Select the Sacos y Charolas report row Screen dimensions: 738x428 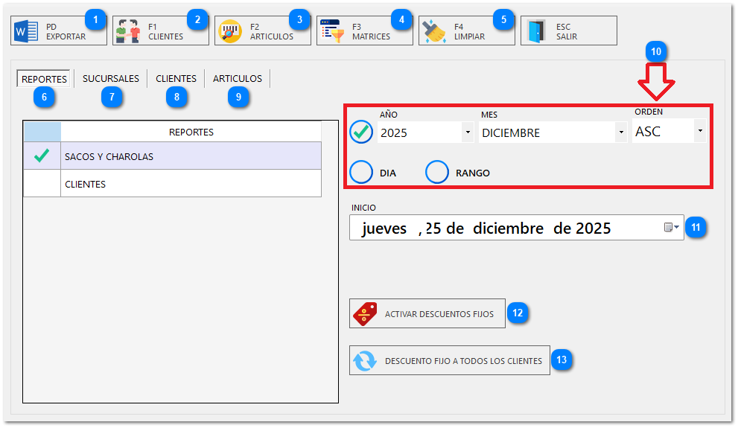(172, 156)
